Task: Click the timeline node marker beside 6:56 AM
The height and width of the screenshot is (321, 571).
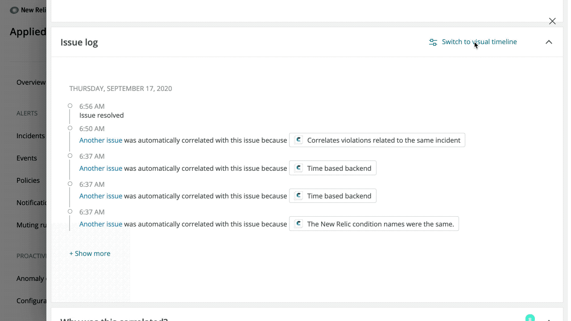Action: [x=70, y=105]
